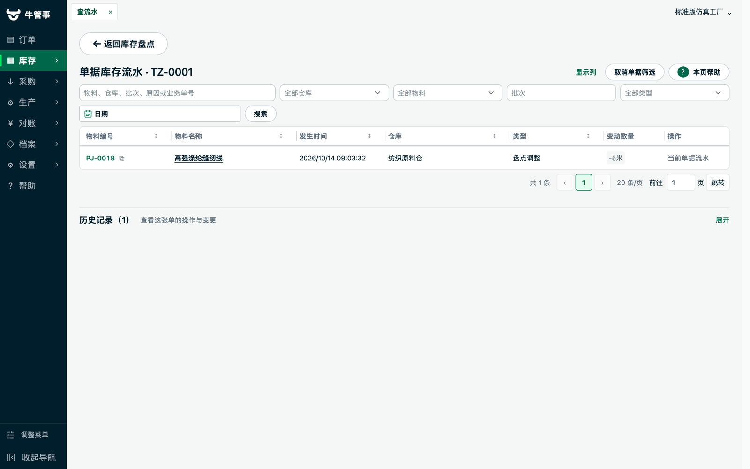Click the 当前单据流水 action text
Viewport: 750px width, 469px height.
(688, 159)
